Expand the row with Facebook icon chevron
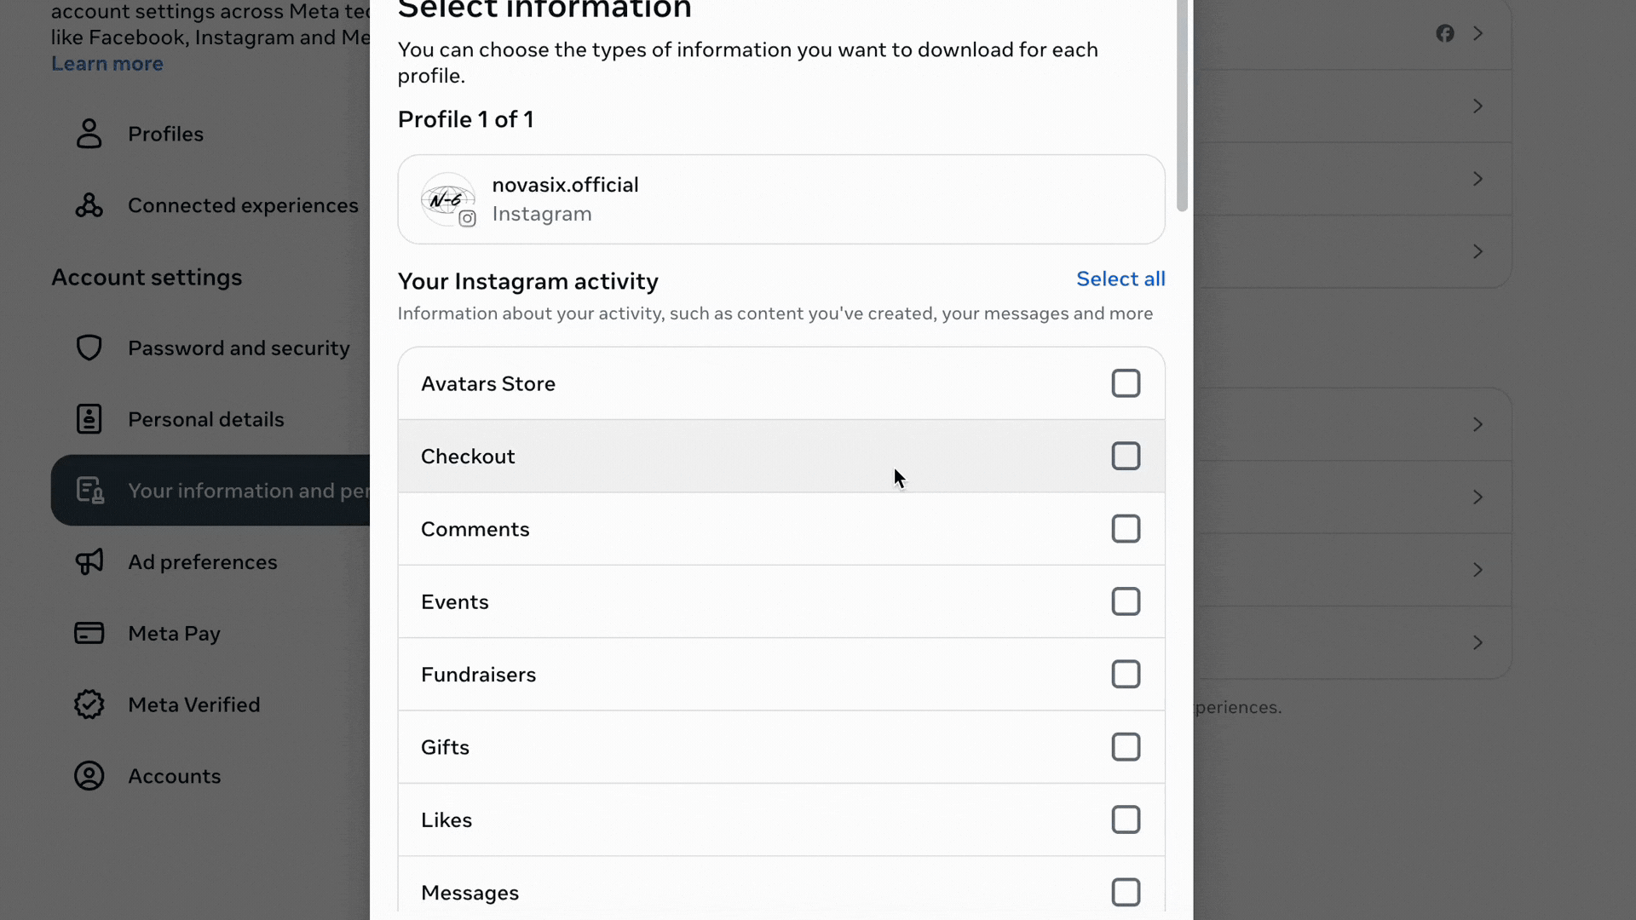Image resolution: width=1636 pixels, height=920 pixels. click(1478, 33)
